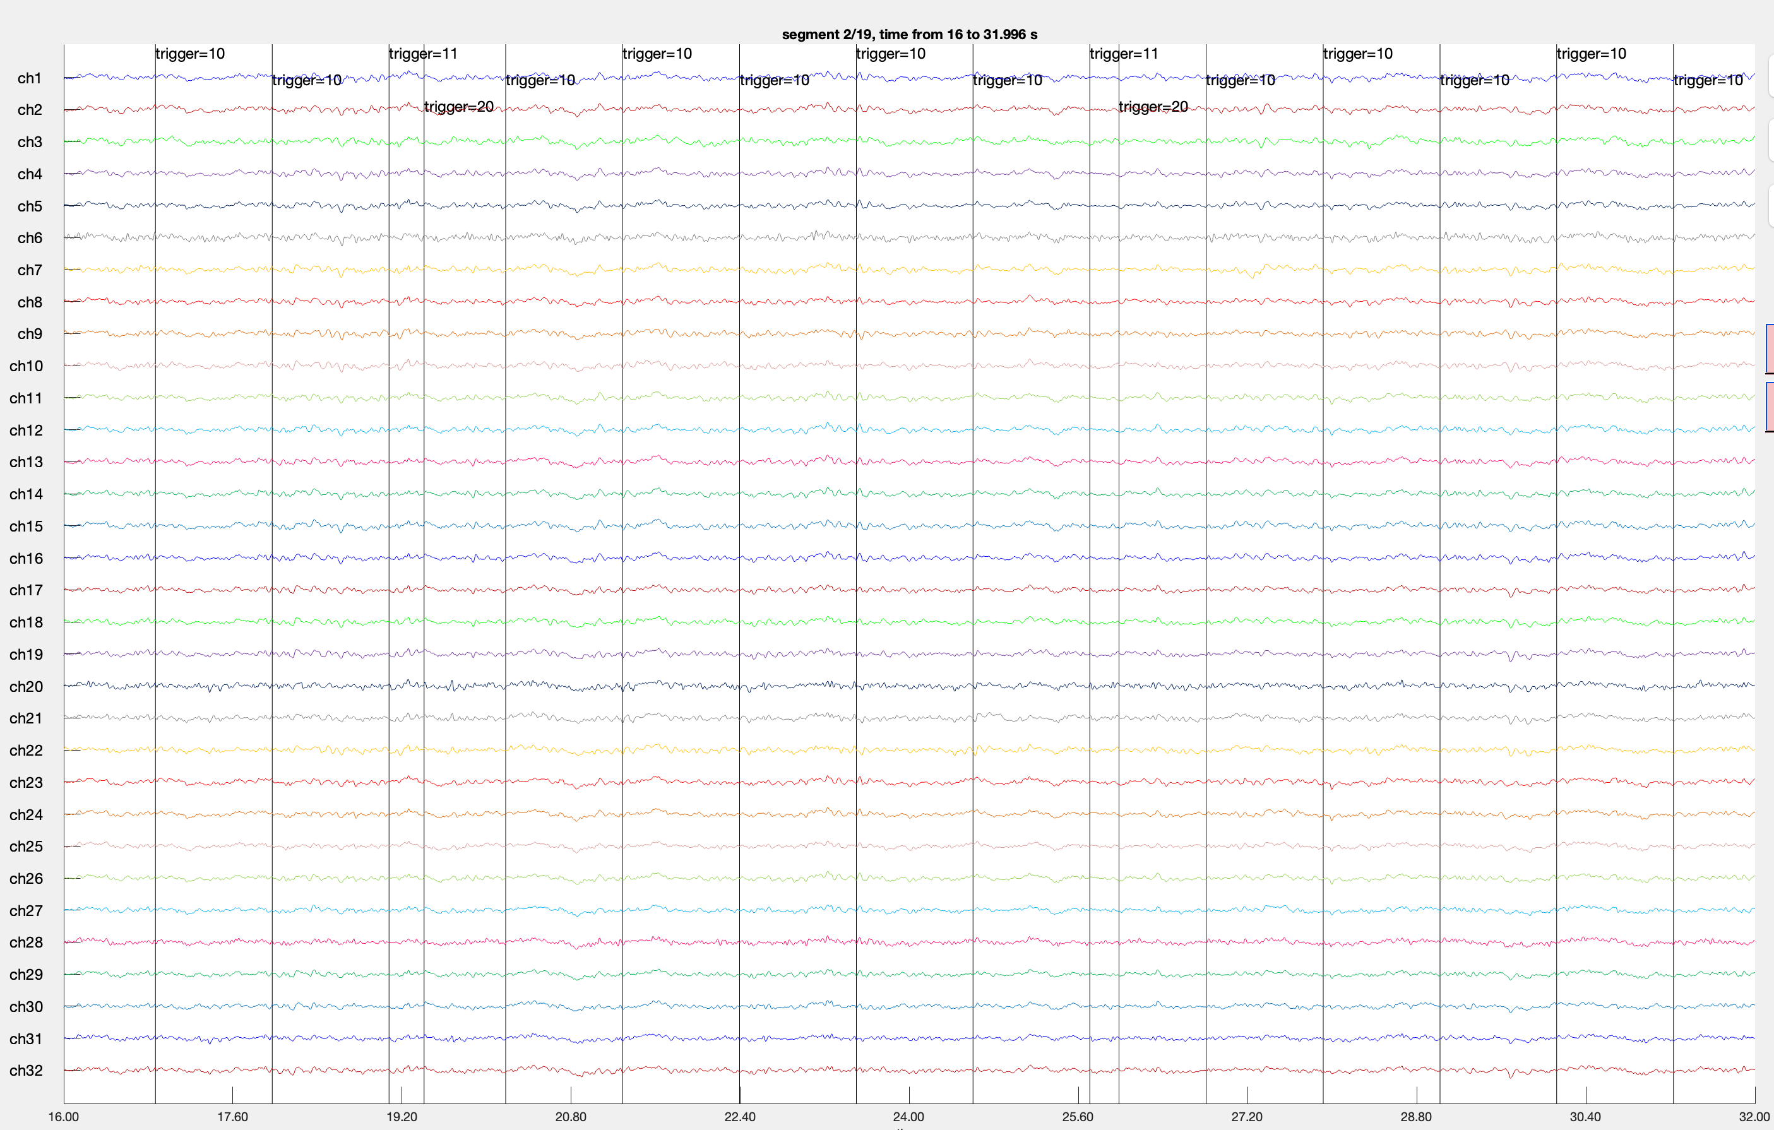Select channel label ch22
Image resolution: width=1774 pixels, height=1130 pixels.
(26, 751)
